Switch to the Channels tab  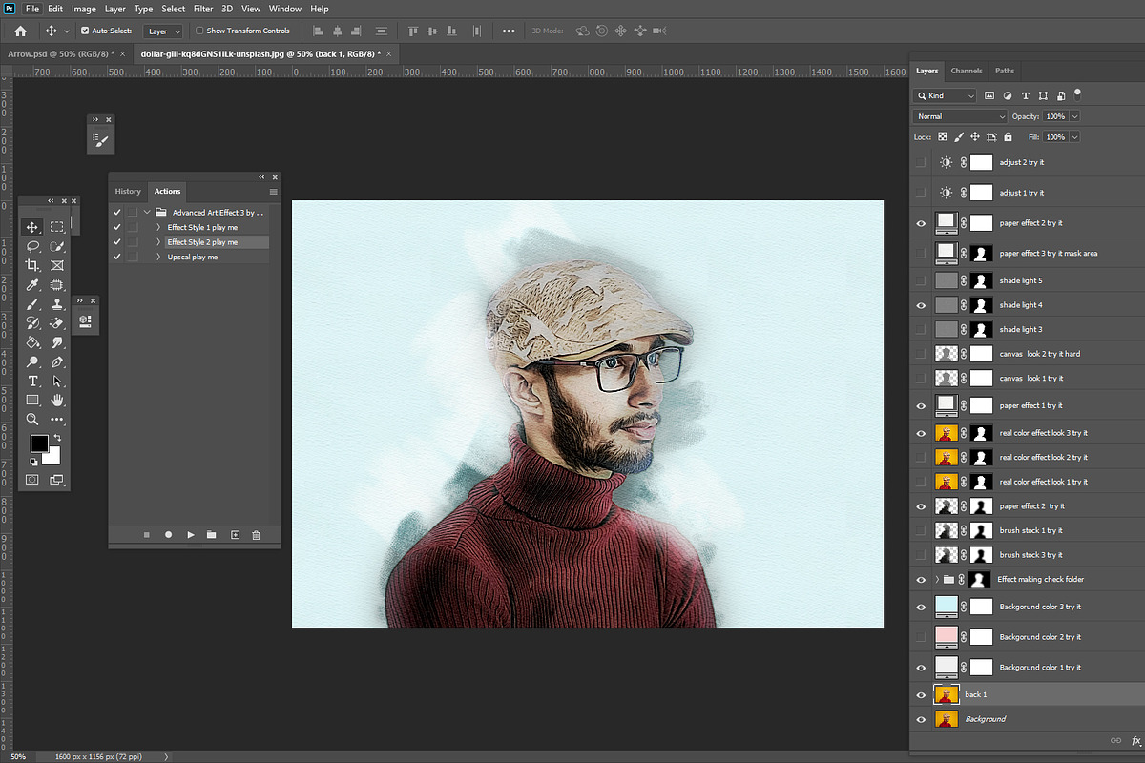pyautogui.click(x=967, y=71)
